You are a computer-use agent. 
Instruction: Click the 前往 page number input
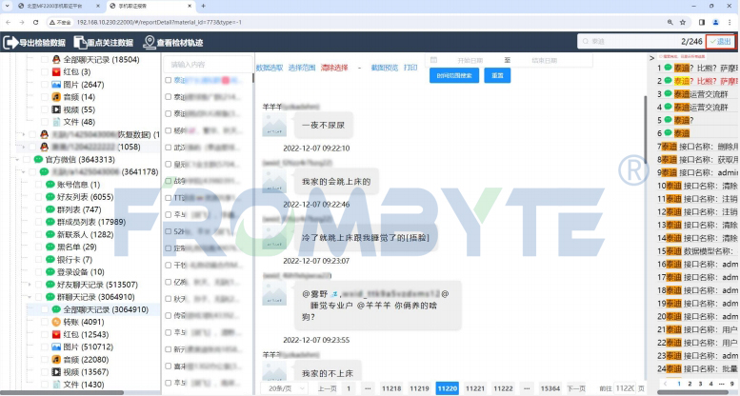[626, 388]
